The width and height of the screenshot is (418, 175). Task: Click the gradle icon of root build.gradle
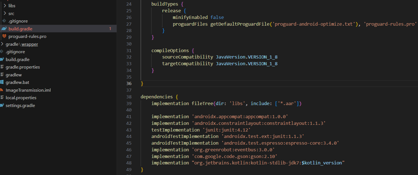pyautogui.click(x=2, y=59)
